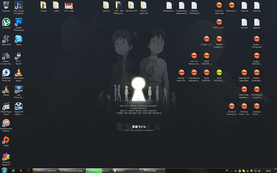Click the EN language indicator

pyautogui.click(x=227, y=171)
